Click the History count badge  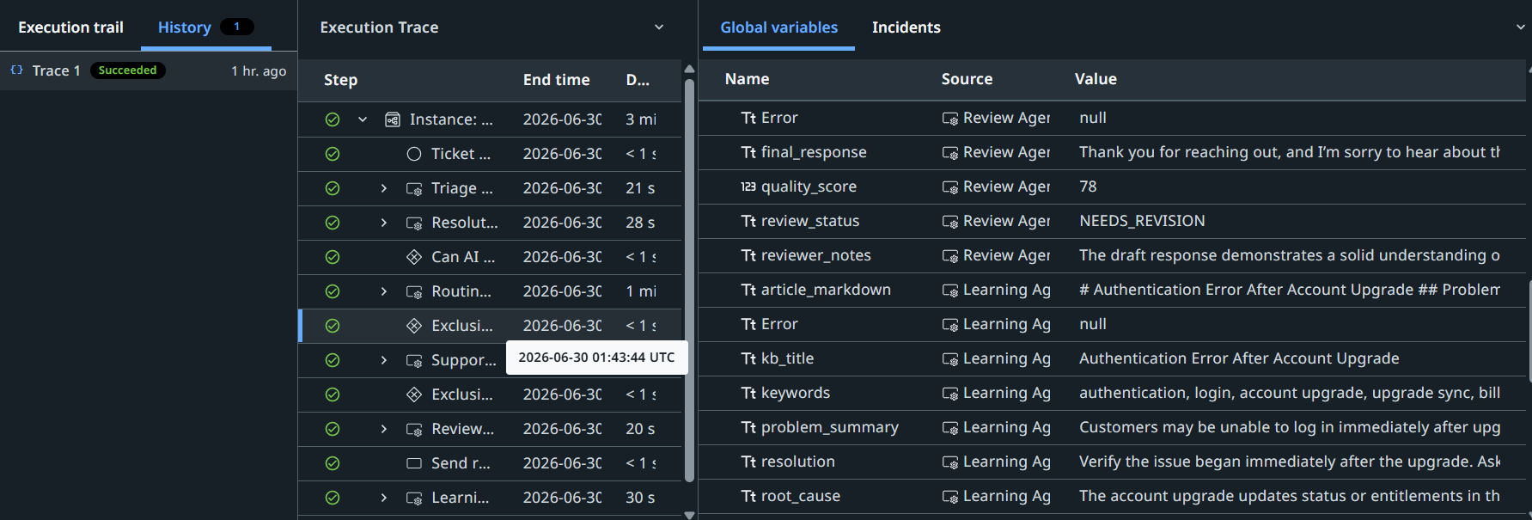tap(237, 27)
